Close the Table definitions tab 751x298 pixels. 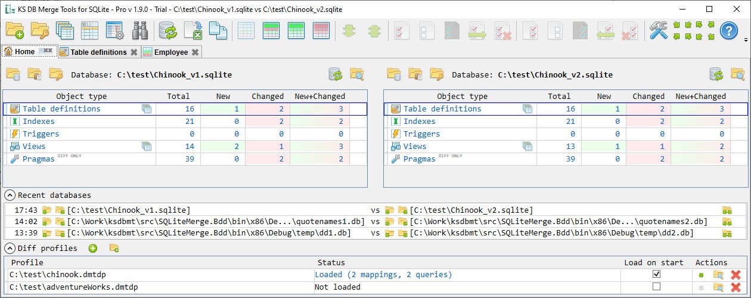134,52
